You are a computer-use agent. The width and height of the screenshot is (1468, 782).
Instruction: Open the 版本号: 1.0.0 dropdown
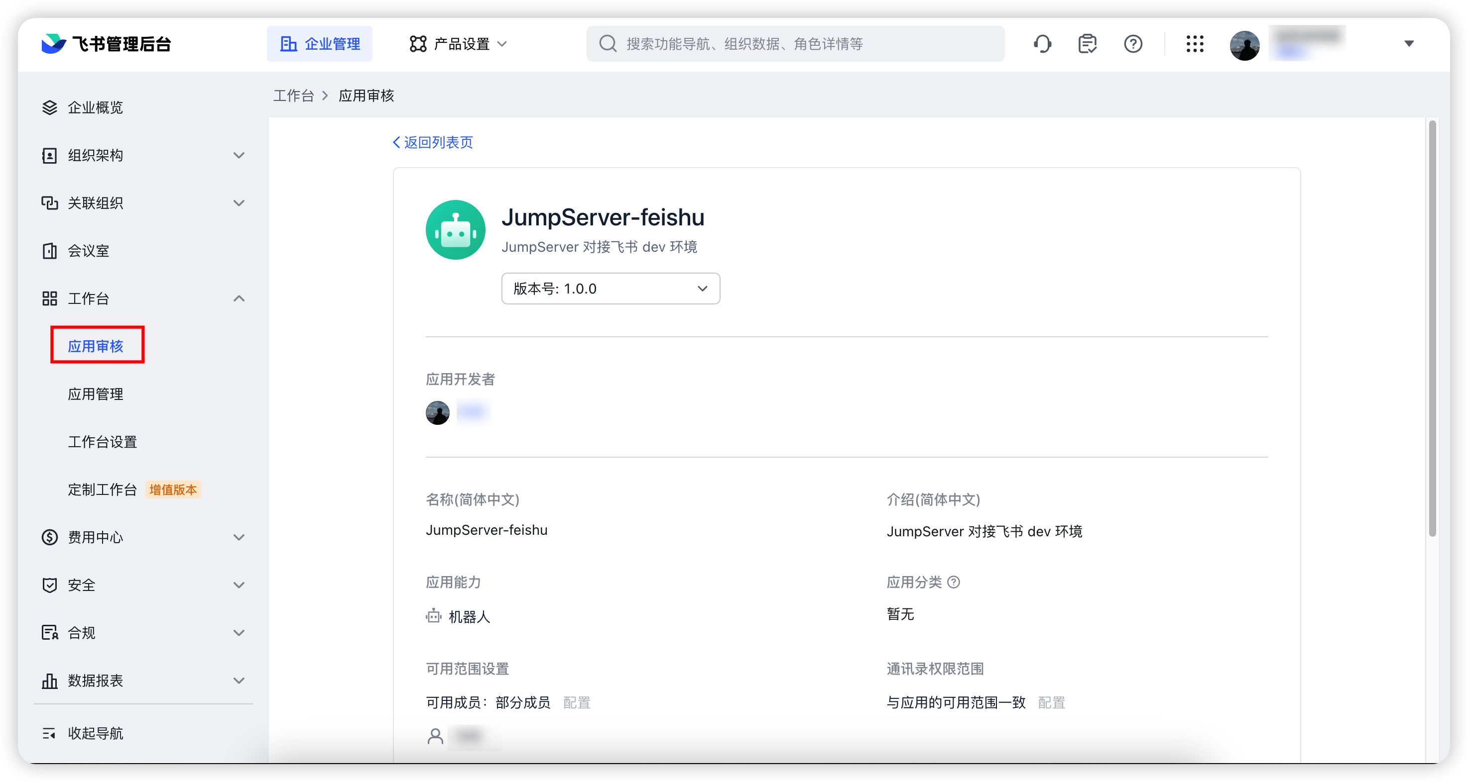611,289
